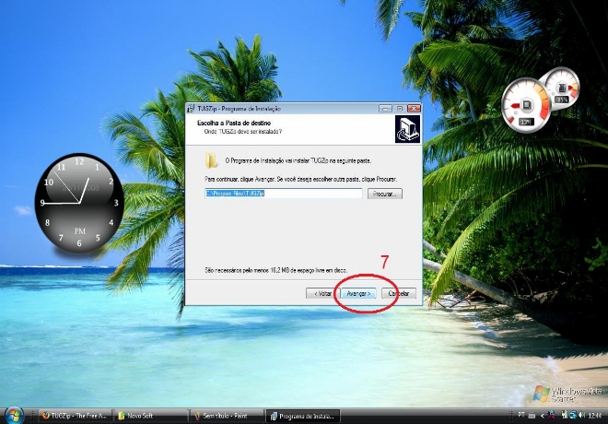Open the Windows Start orb
This screenshot has width=608, height=424.
15,415
